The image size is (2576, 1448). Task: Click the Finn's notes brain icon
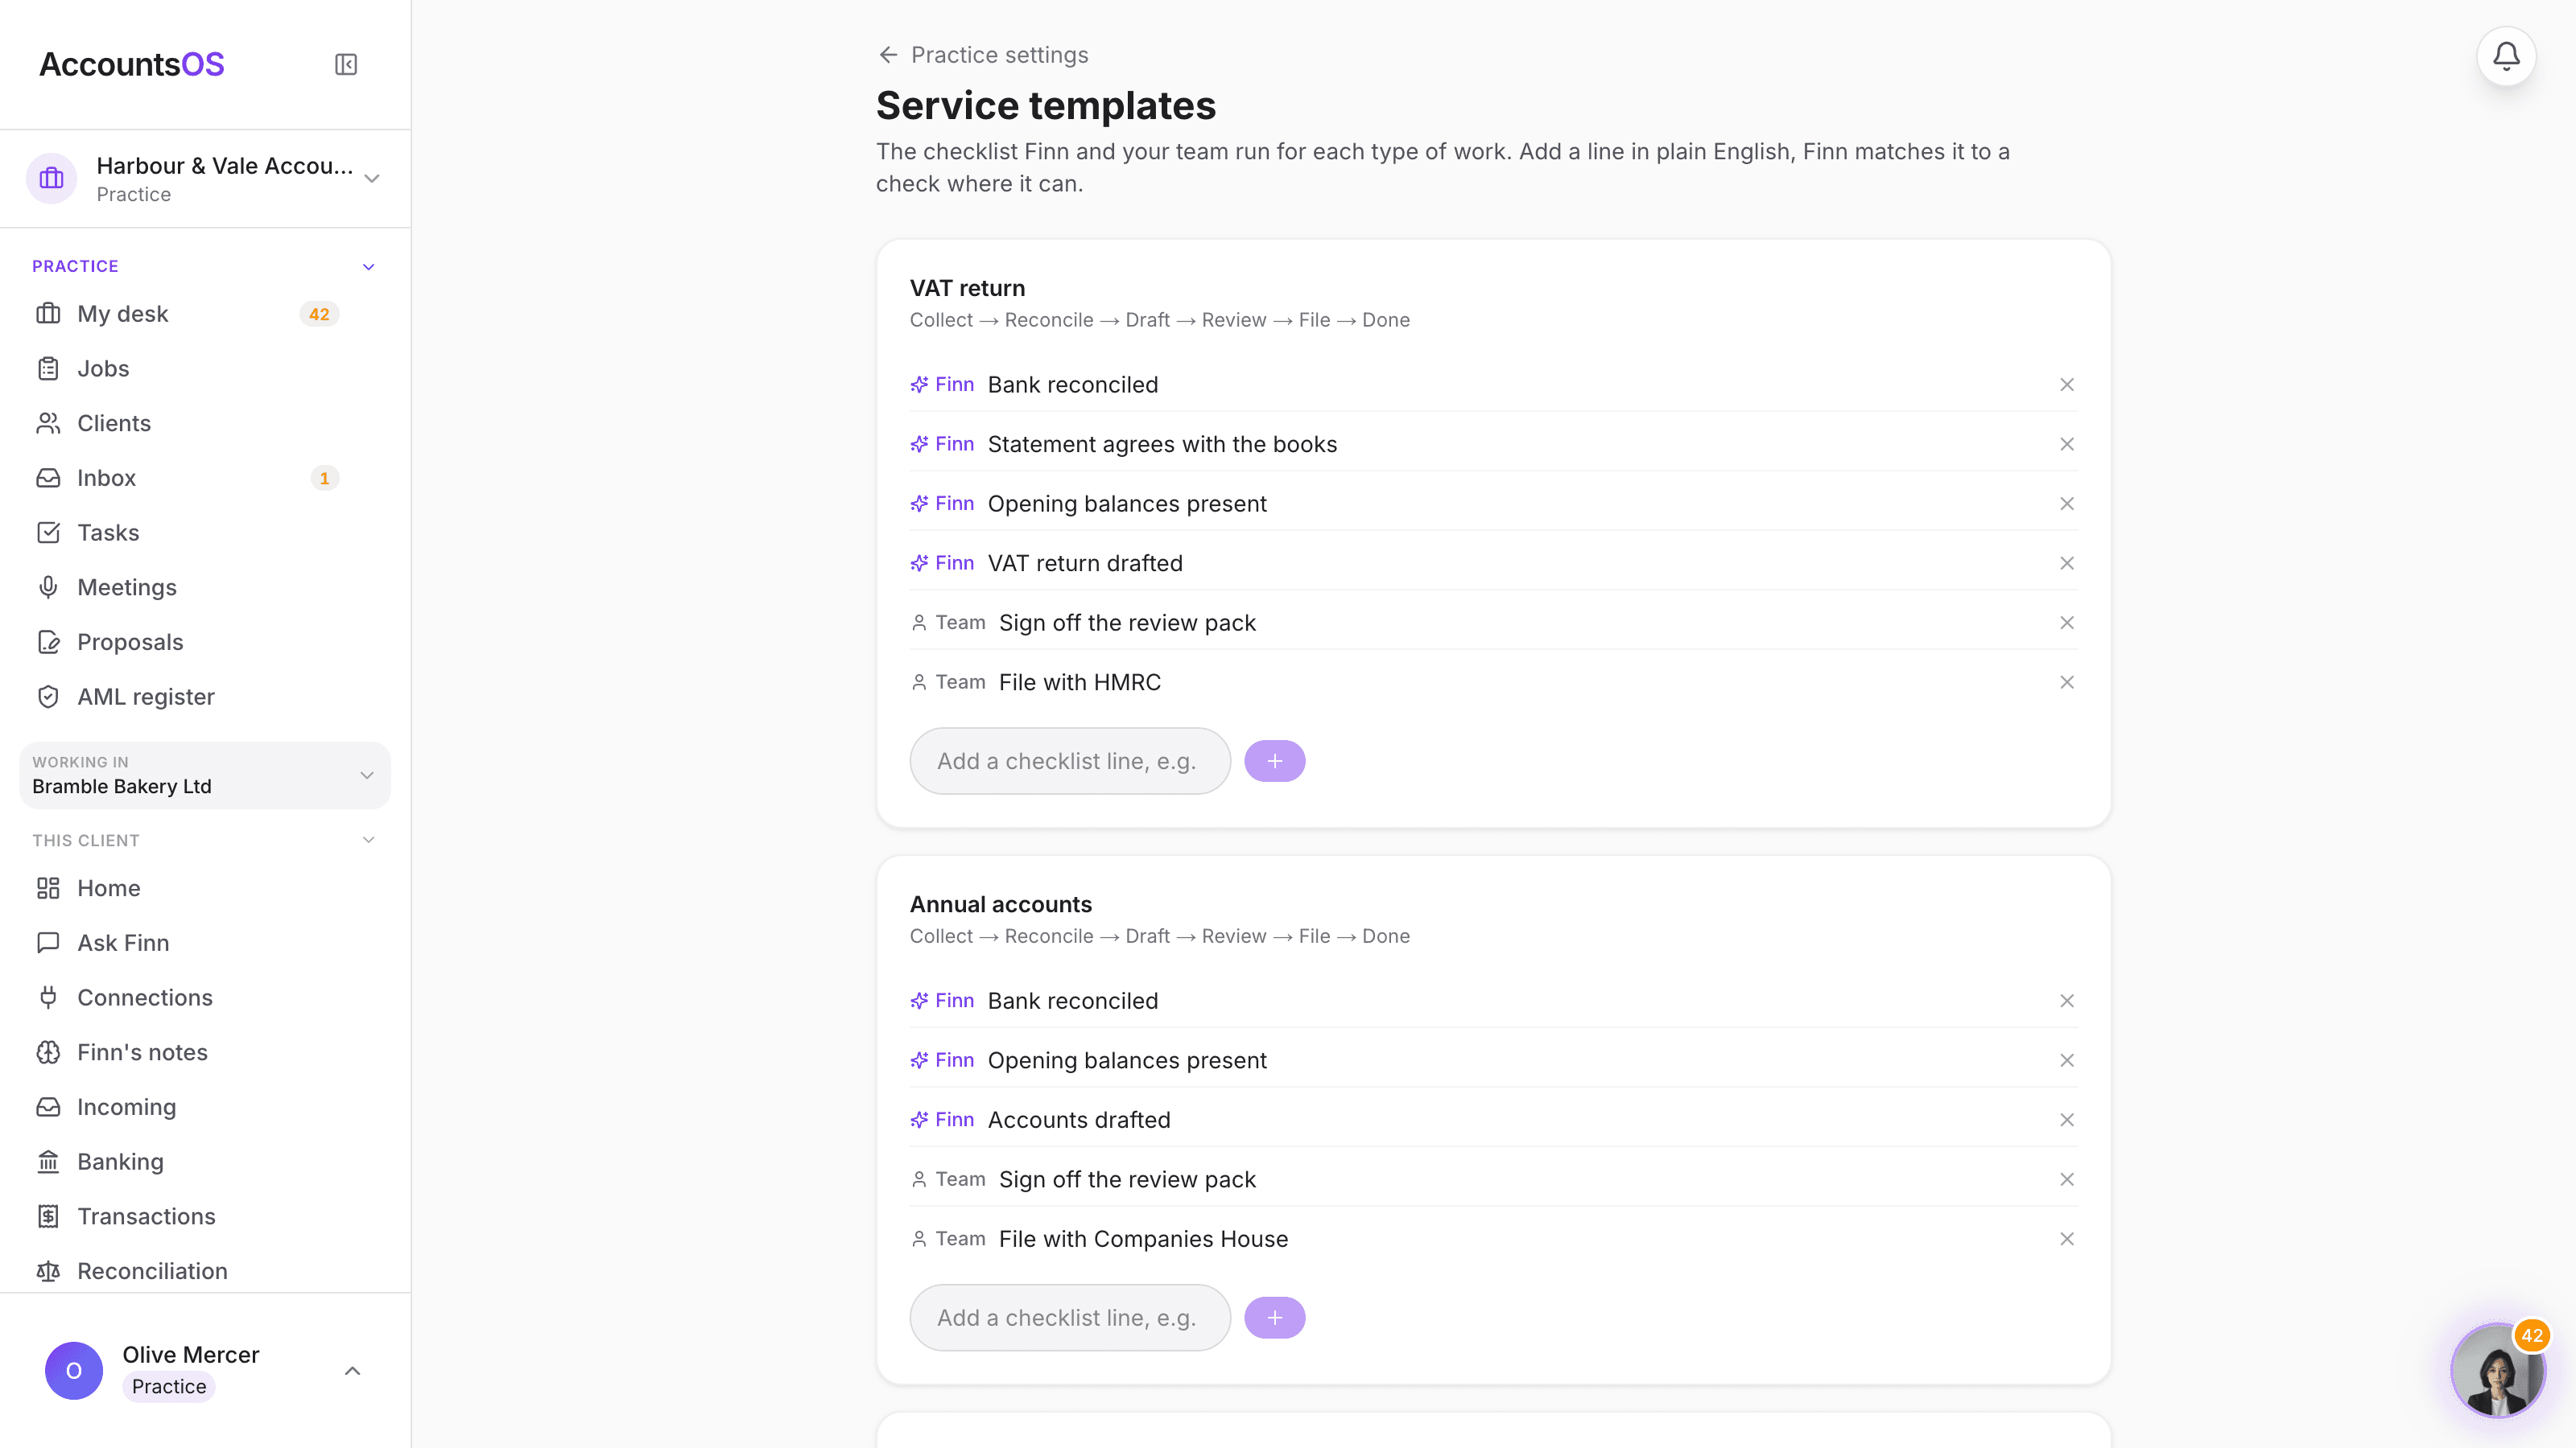pos(48,1052)
